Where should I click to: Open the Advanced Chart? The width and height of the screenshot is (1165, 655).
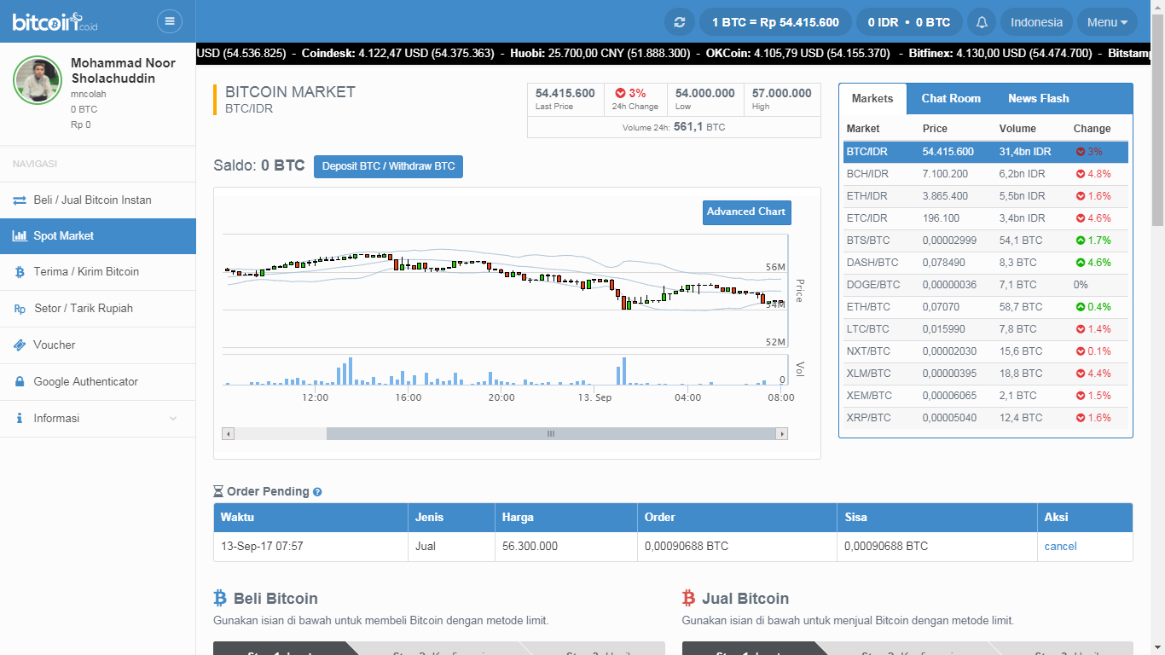[746, 212]
